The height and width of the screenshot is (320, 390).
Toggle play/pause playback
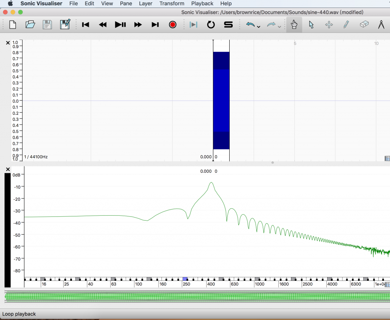coord(120,25)
